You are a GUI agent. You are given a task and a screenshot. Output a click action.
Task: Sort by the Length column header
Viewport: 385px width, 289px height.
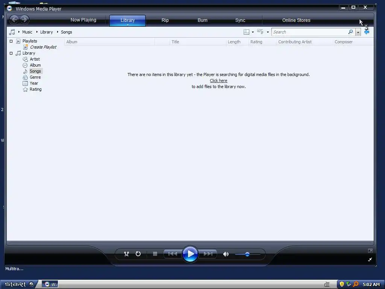tap(237, 42)
